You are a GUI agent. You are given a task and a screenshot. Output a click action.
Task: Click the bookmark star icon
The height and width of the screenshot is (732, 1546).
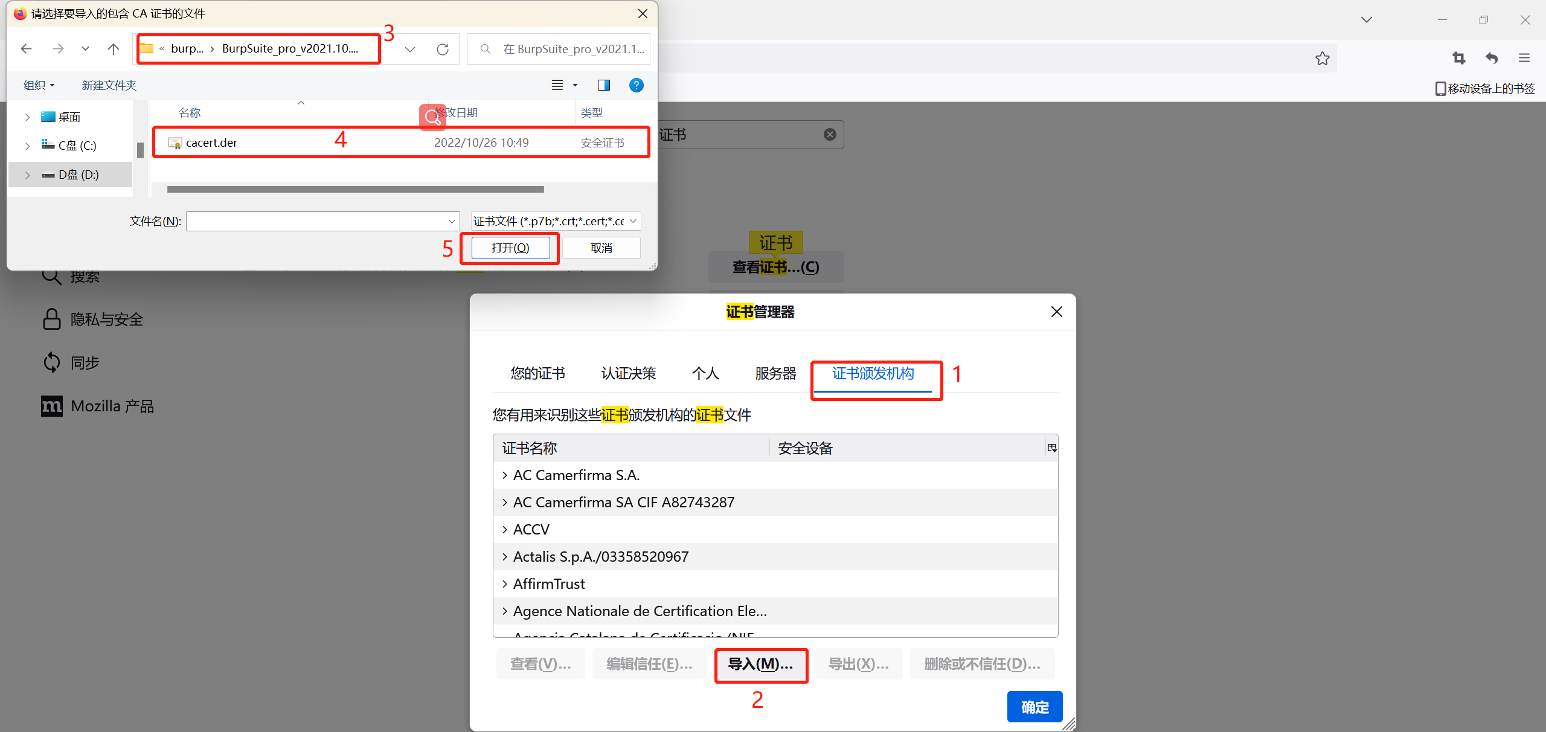coord(1323,59)
